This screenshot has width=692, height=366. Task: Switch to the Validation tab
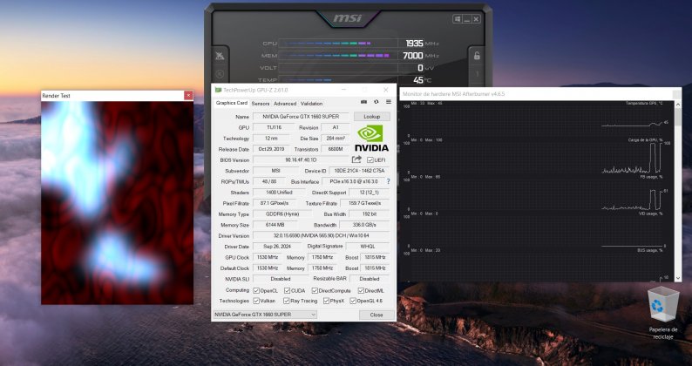(x=312, y=104)
